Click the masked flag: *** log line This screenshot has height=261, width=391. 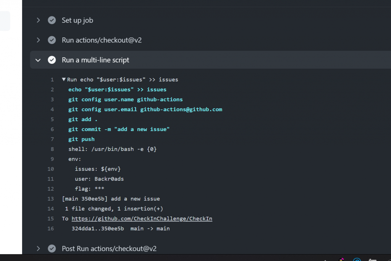point(89,189)
